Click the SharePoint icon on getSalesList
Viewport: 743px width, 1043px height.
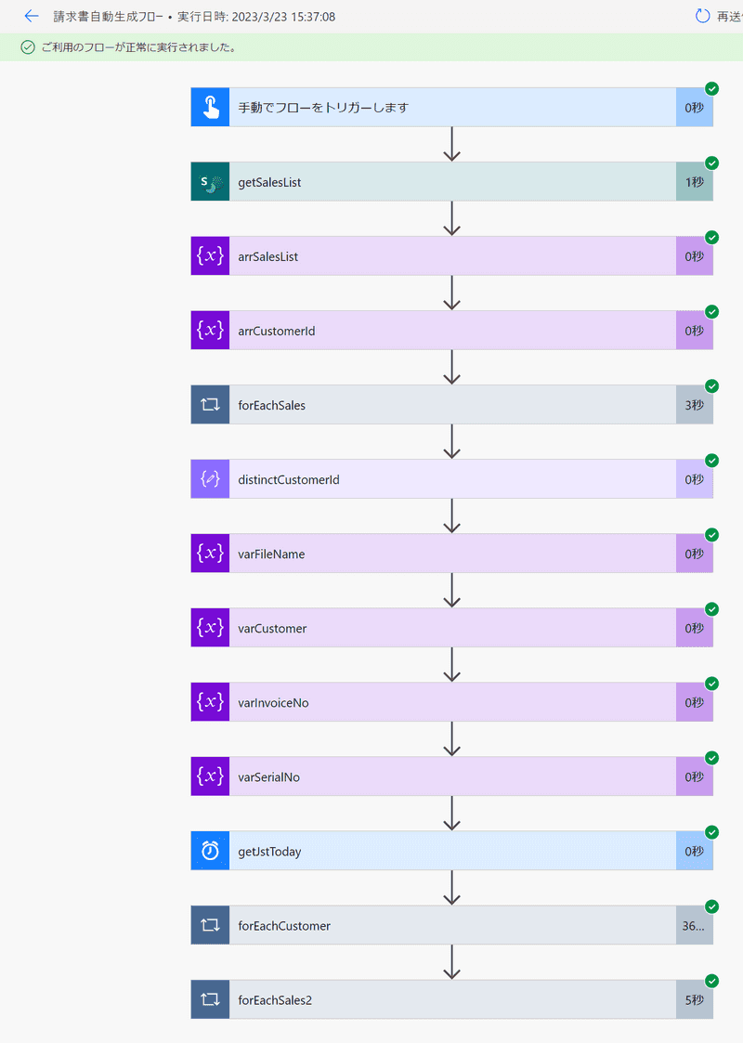pos(210,182)
